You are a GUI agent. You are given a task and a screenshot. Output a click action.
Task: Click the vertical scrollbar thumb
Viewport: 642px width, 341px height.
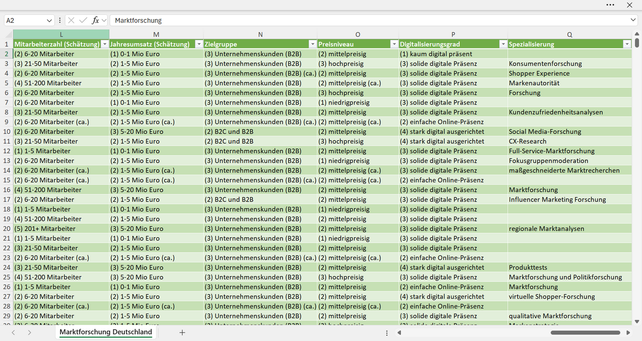click(637, 43)
